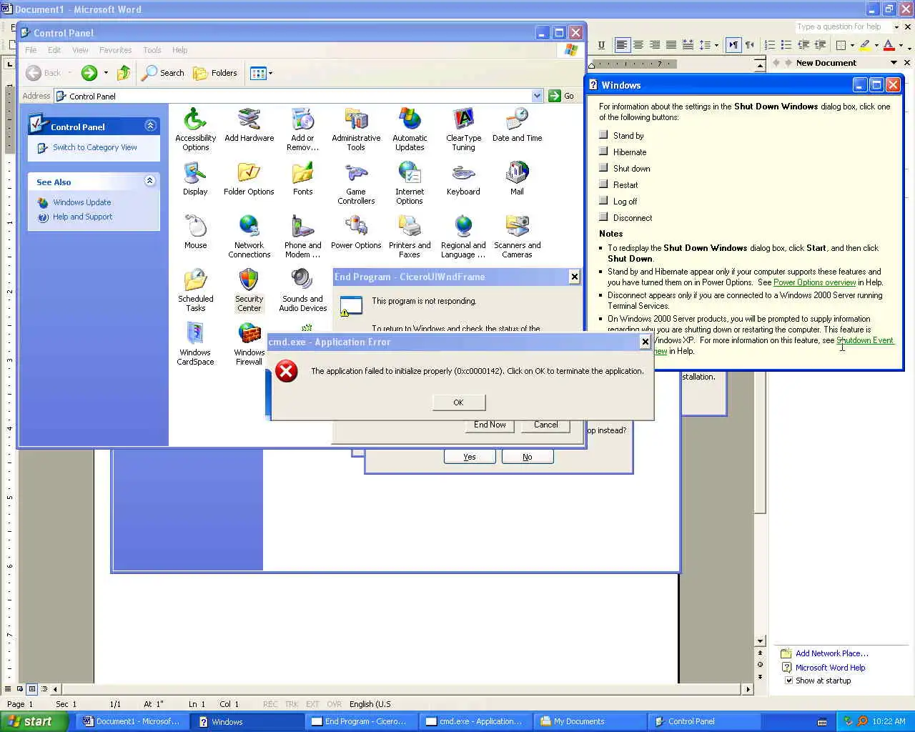915x732 pixels.
Task: Open Power Options applet
Action: tap(356, 232)
